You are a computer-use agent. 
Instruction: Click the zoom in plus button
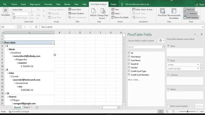coord(197,111)
